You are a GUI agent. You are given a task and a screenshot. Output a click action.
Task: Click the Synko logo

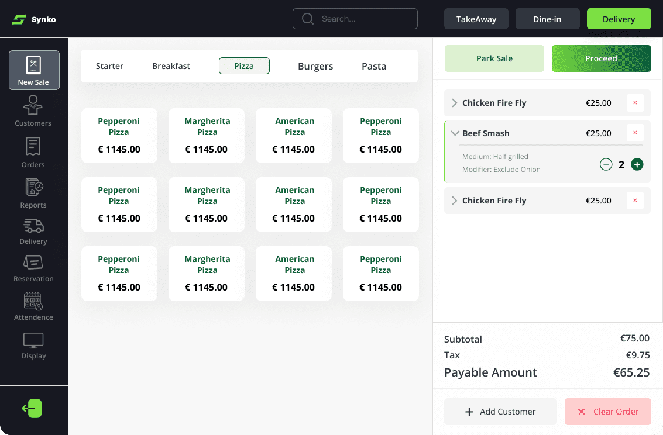point(34,19)
